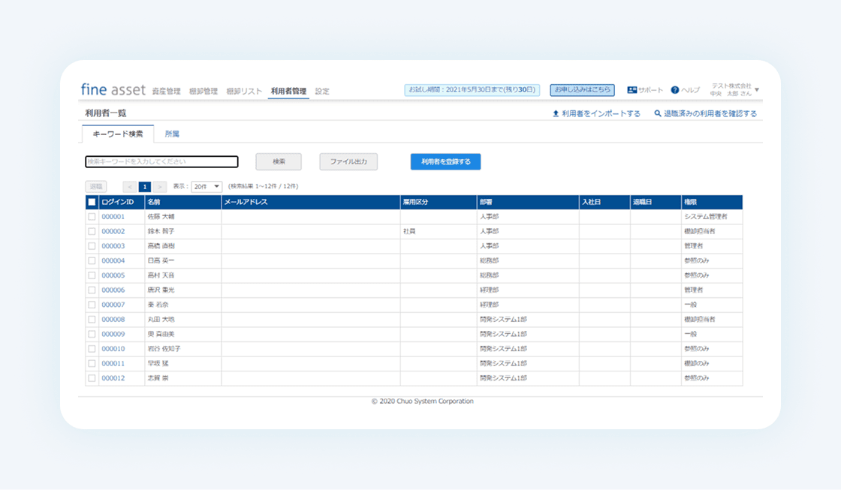The width and height of the screenshot is (841, 490).
Task: Go to next page arrow
Action: tap(159, 187)
